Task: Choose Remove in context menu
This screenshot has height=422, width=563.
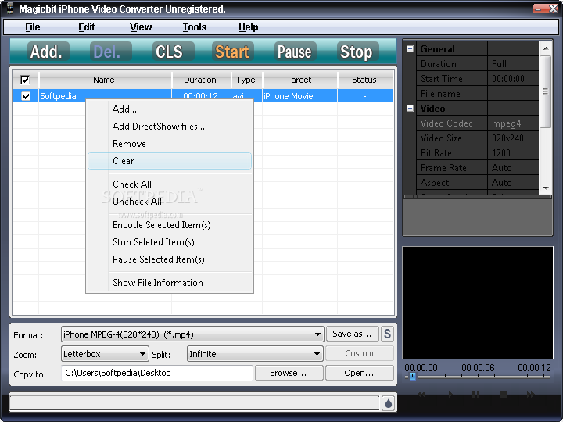Action: (170, 144)
